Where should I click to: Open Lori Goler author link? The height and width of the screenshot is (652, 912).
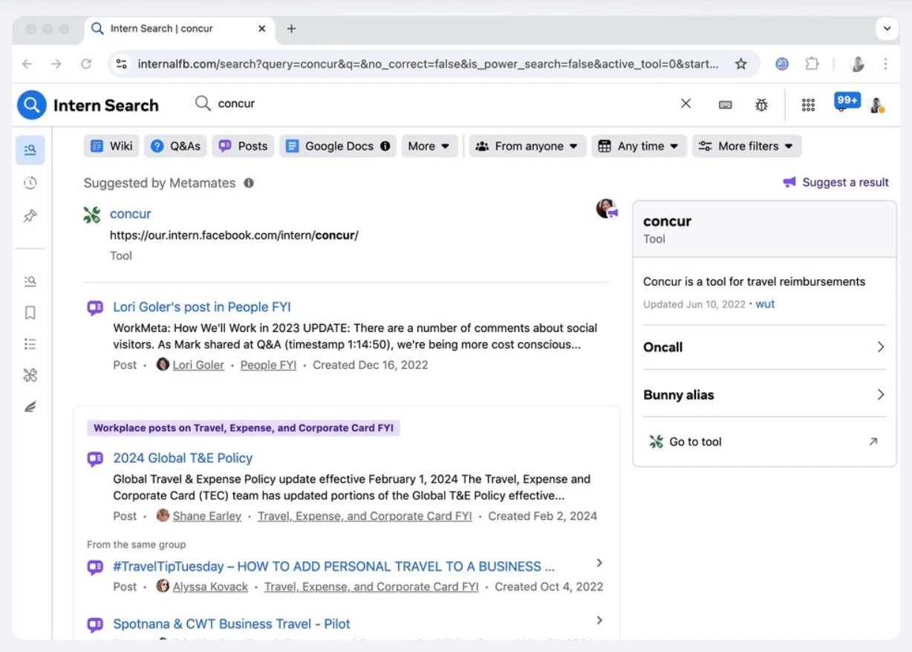click(x=198, y=365)
